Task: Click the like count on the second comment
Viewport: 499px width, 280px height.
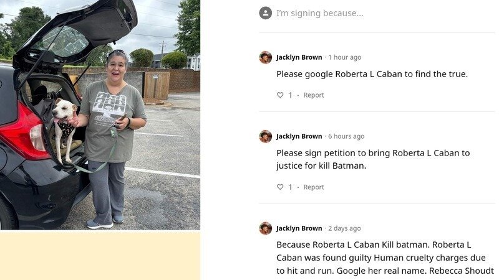Action: pyautogui.click(x=290, y=187)
